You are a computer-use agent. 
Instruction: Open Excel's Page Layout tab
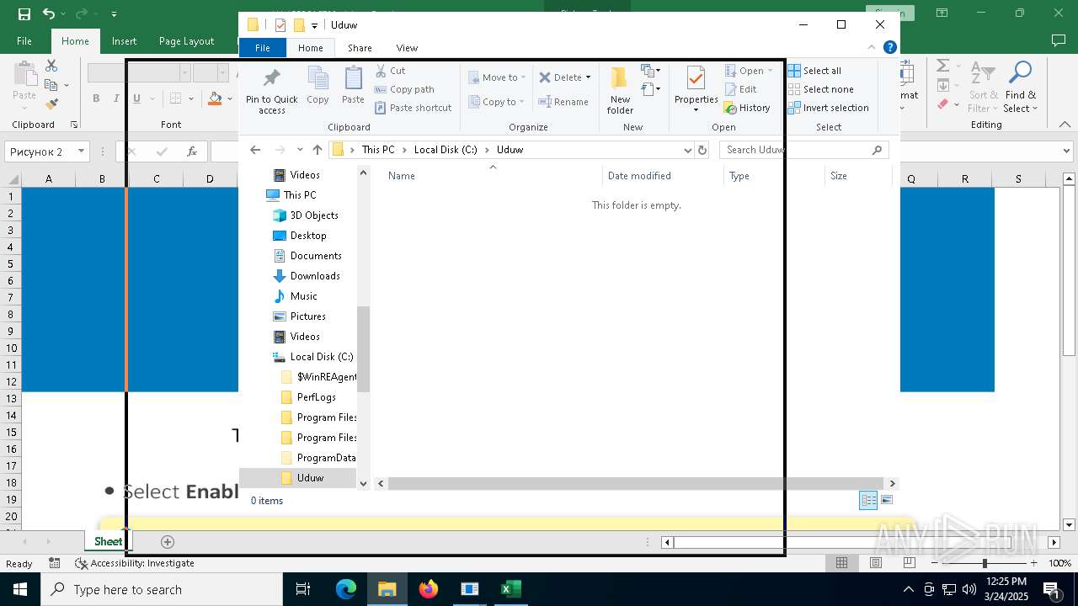point(186,41)
